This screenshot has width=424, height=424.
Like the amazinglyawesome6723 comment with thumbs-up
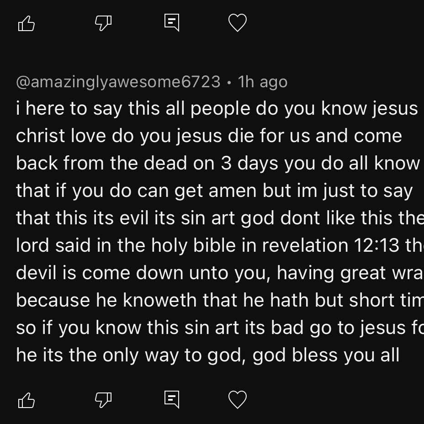tap(26, 400)
